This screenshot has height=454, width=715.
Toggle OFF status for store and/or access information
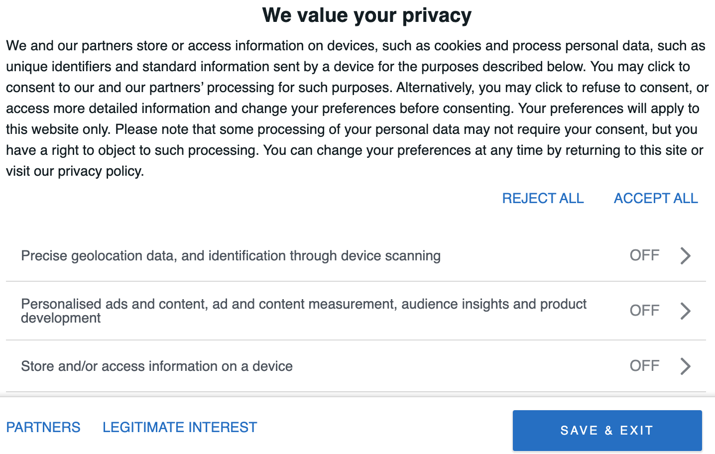pyautogui.click(x=644, y=366)
